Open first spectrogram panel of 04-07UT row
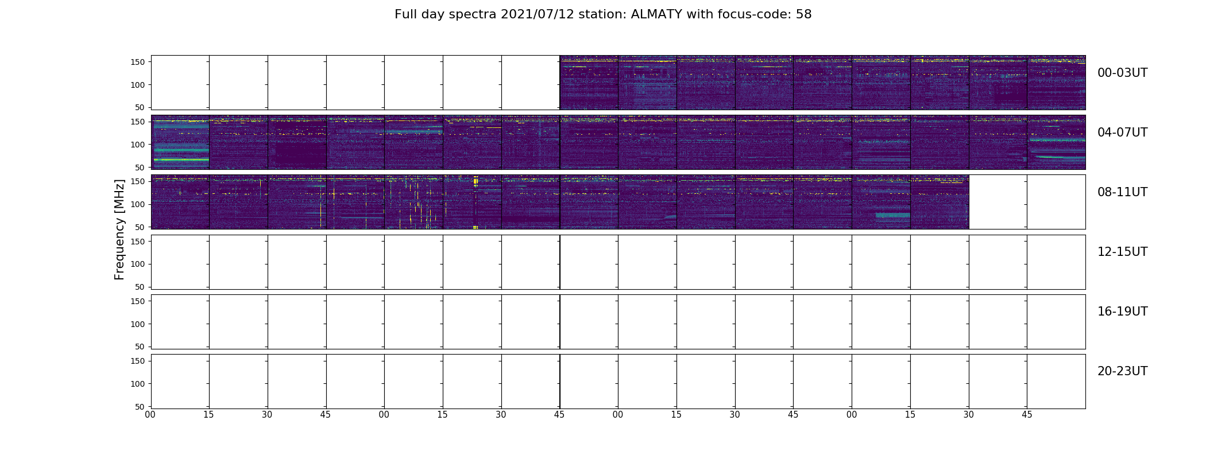Screen dimensions: 1206x459 180,142
